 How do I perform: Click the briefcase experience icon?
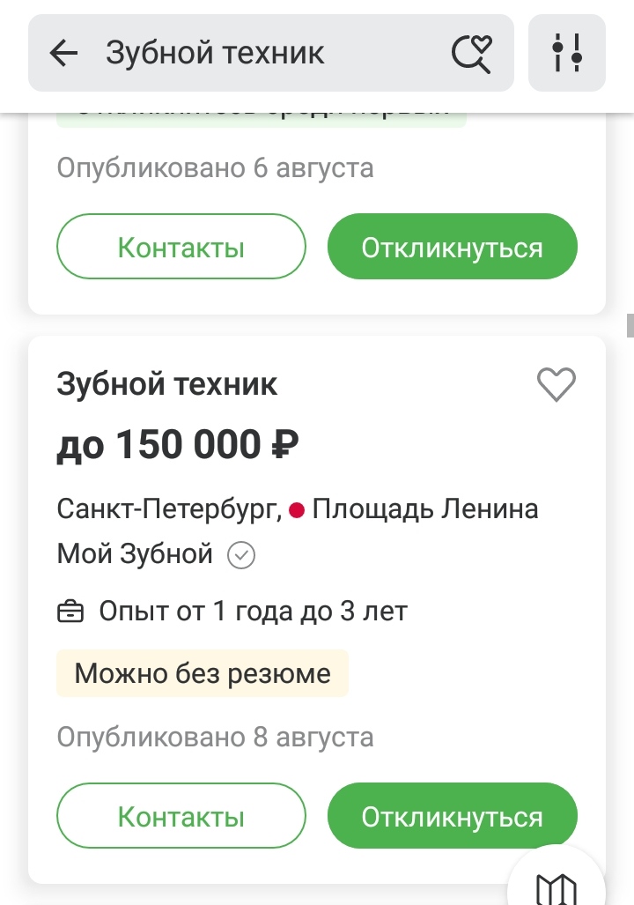click(x=70, y=612)
